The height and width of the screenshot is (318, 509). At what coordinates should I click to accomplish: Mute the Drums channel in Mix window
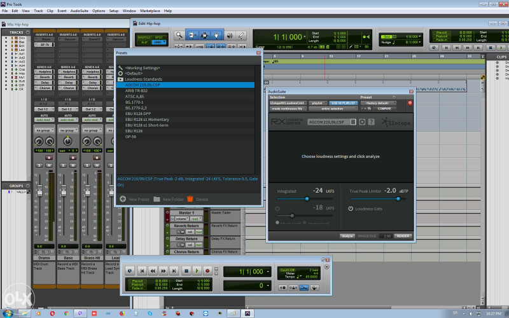49,165
